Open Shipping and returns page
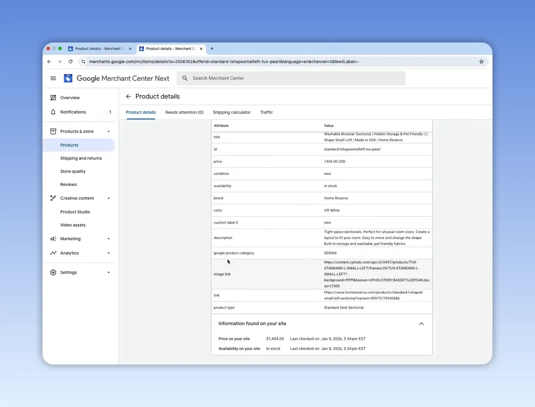Viewport: 535px width, 407px height. pyautogui.click(x=81, y=158)
